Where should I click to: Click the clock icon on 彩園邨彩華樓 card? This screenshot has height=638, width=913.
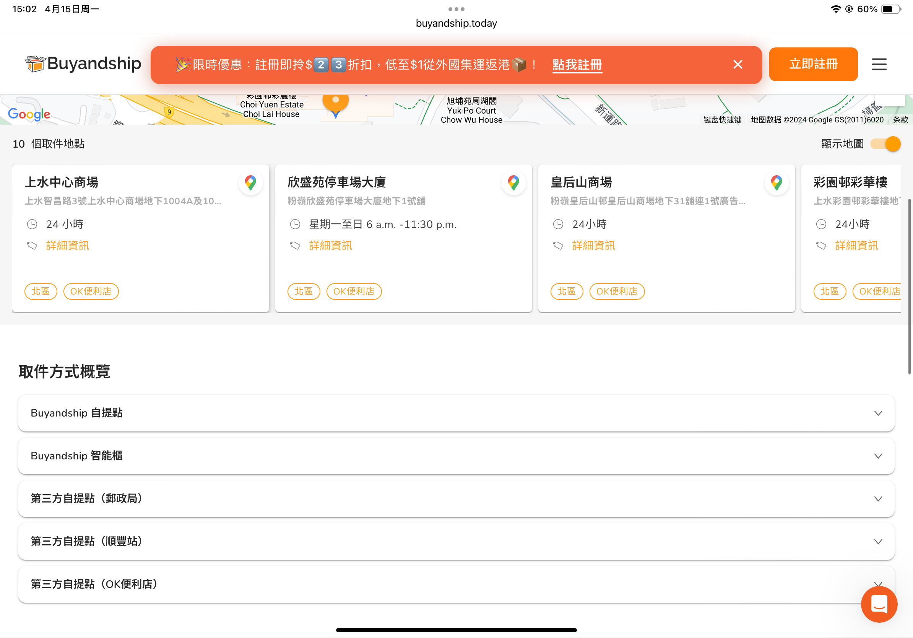click(x=821, y=225)
